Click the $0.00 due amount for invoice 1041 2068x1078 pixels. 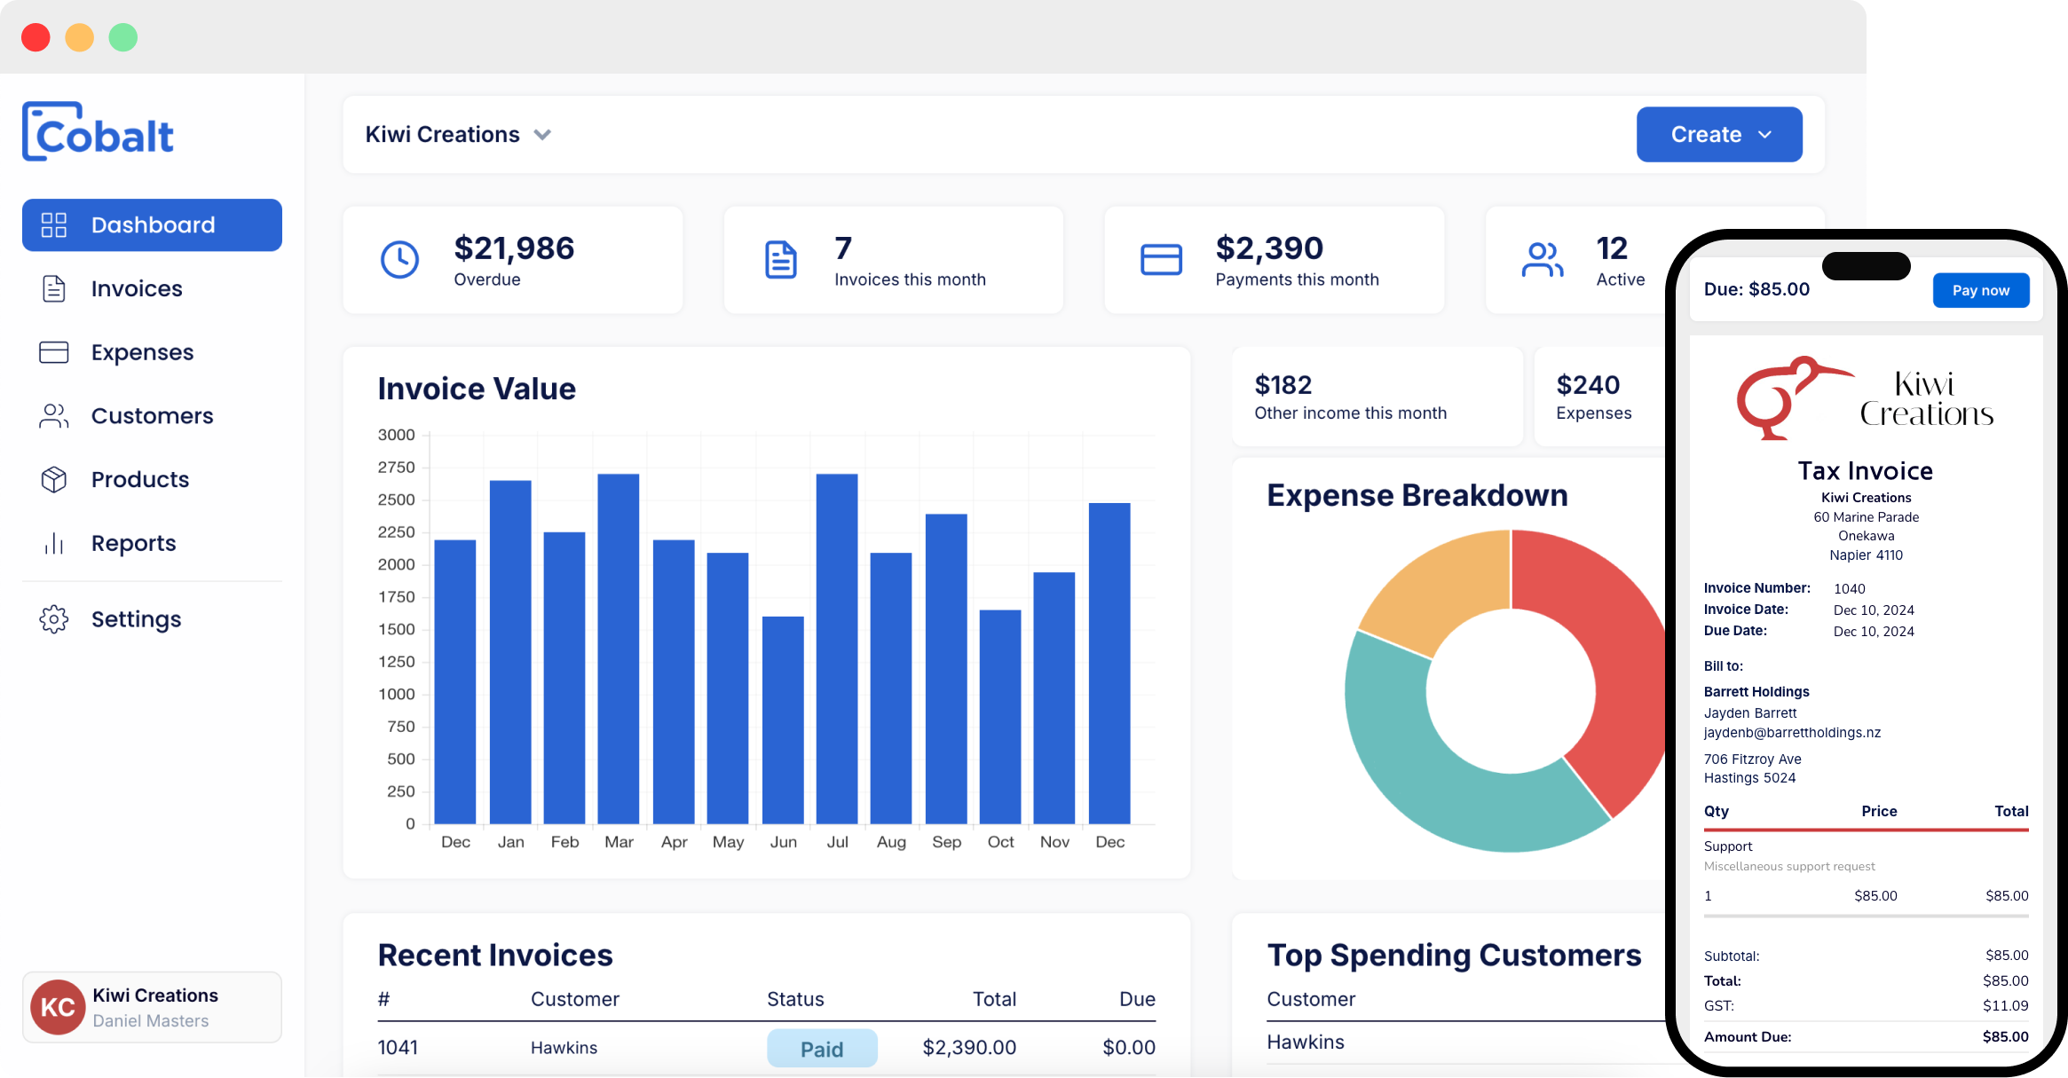tap(1129, 1048)
